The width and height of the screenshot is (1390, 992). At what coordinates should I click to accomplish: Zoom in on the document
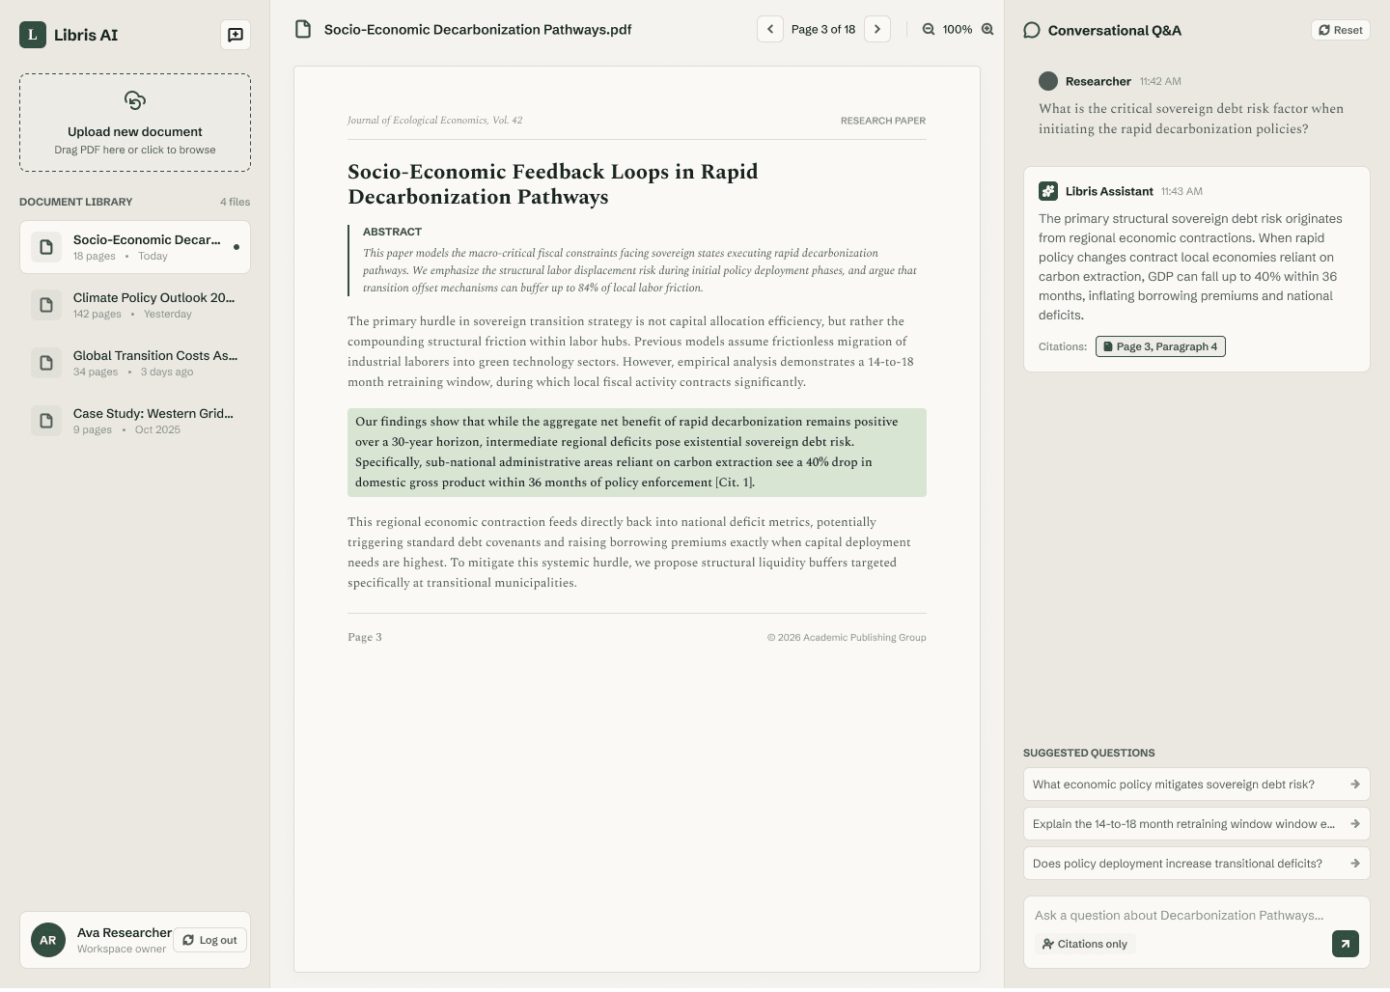pos(987,29)
